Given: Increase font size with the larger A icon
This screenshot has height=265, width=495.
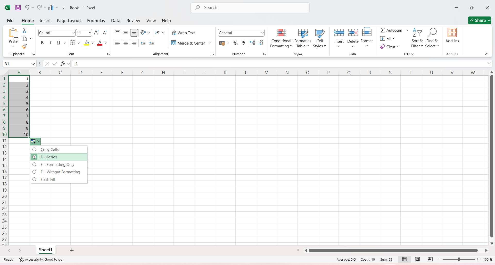Looking at the screenshot, I should (x=96, y=33).
